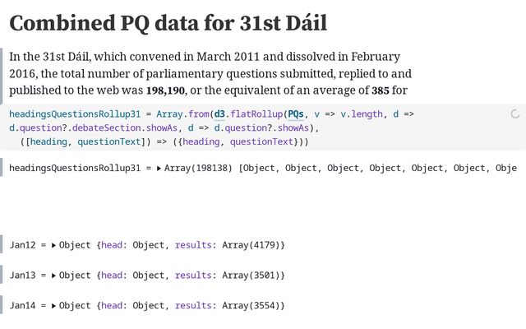526x329 pixels.
Task: Click the PQs reference in the code
Action: [296, 114]
